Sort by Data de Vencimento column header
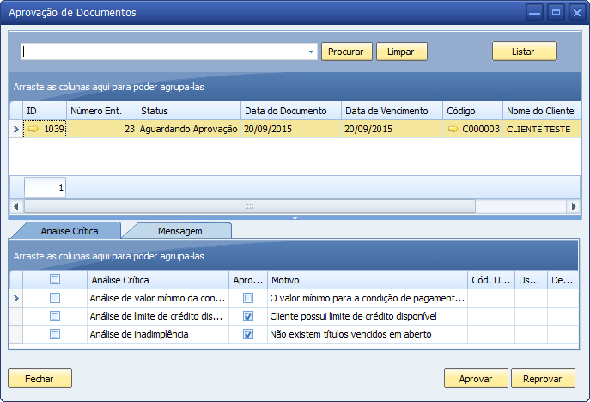 (x=392, y=111)
